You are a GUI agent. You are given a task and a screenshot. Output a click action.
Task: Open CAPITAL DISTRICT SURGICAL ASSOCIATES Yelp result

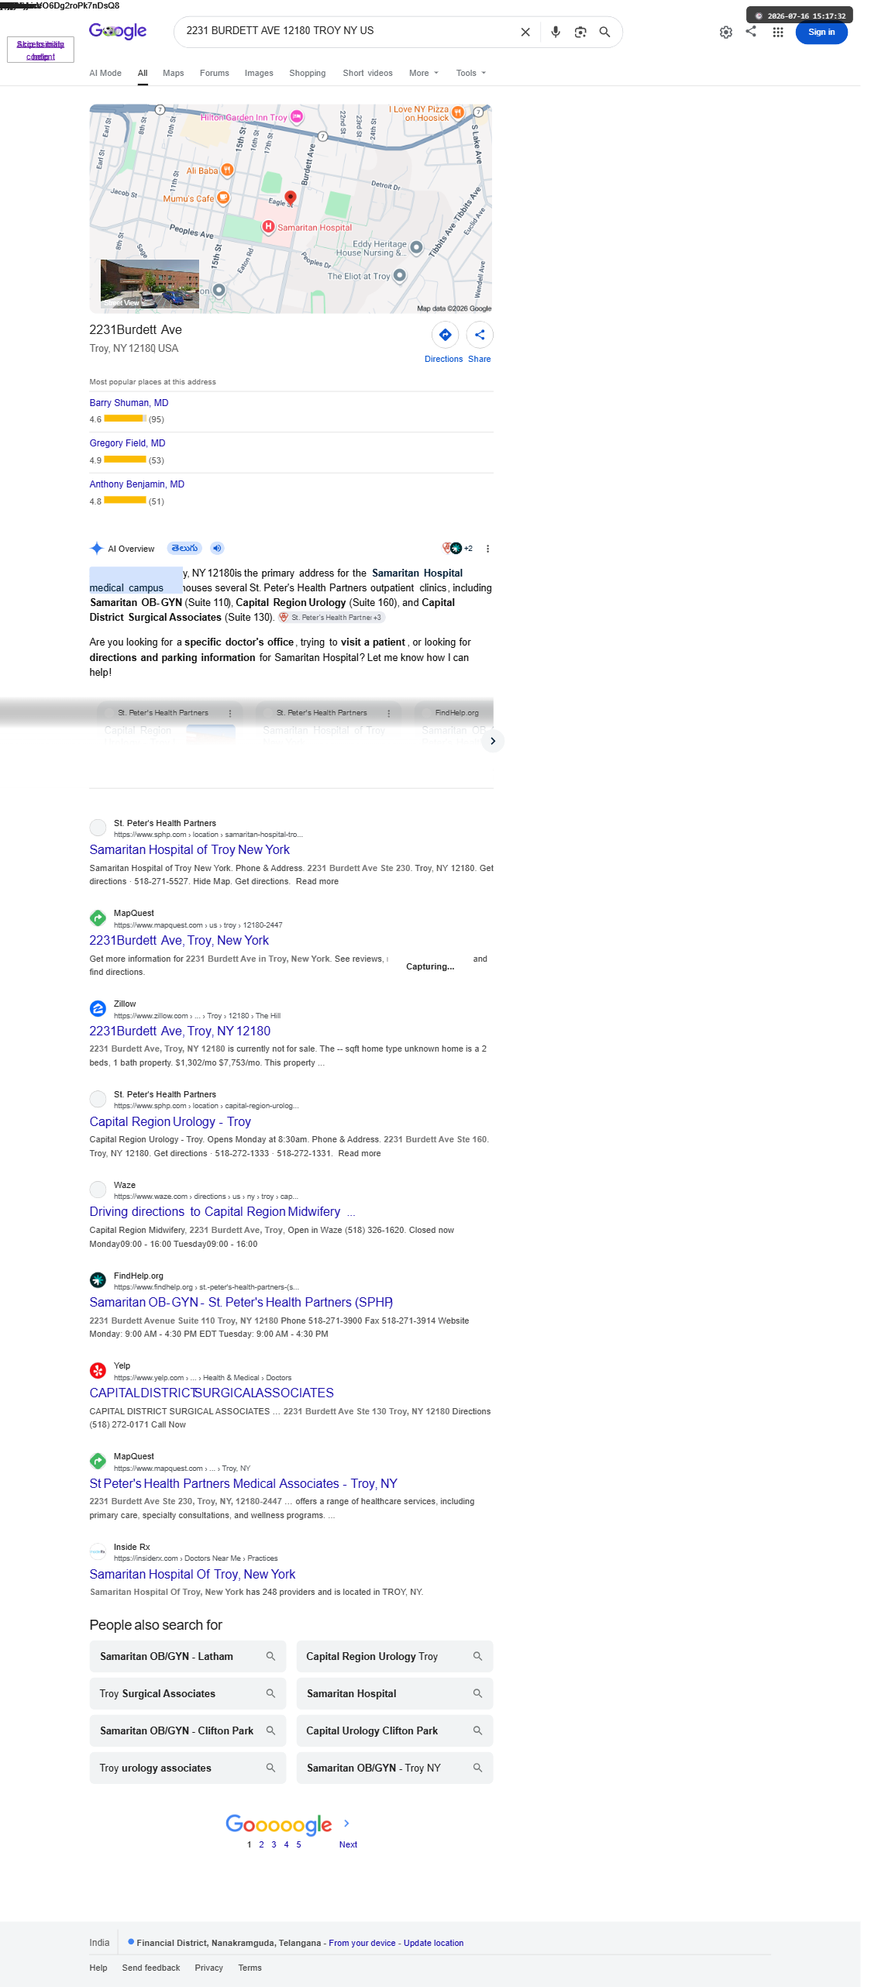[212, 1393]
